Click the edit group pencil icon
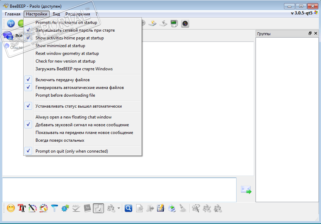 click(x=207, y=208)
